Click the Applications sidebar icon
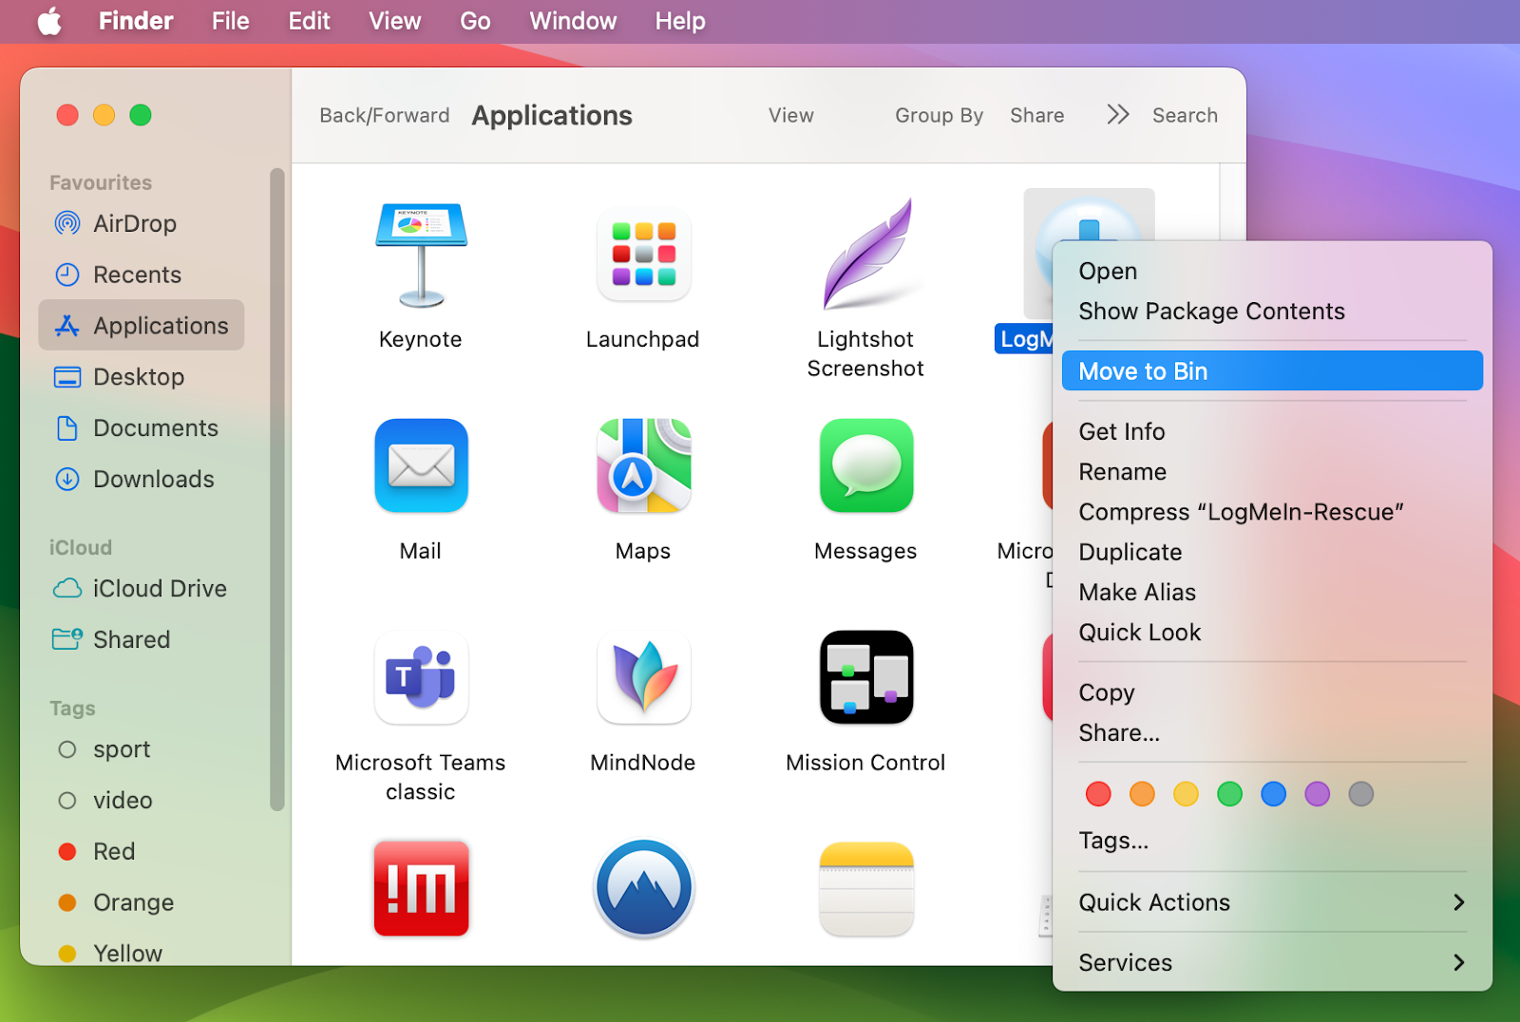Viewport: 1520px width, 1022px height. (x=67, y=326)
